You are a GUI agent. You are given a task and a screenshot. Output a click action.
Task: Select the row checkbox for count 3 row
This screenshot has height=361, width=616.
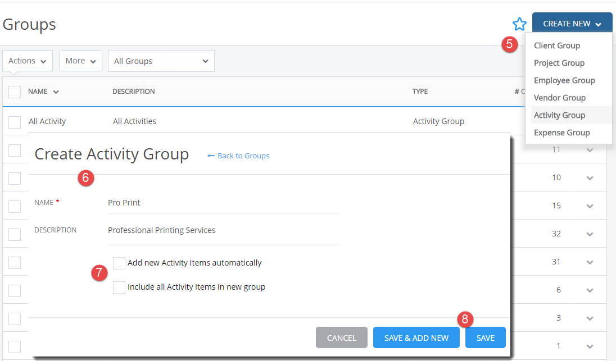coord(15,319)
